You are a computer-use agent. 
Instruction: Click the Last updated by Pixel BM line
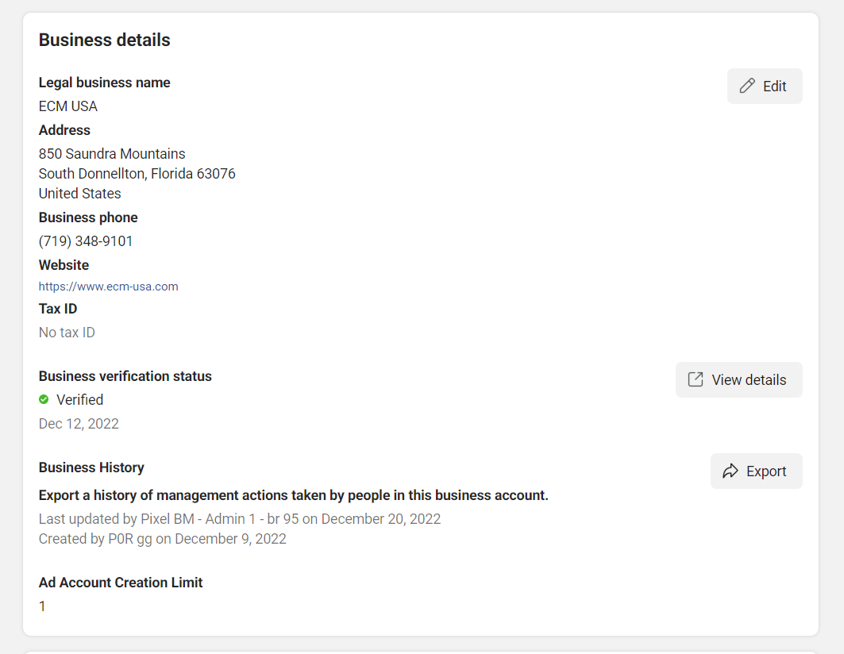239,519
